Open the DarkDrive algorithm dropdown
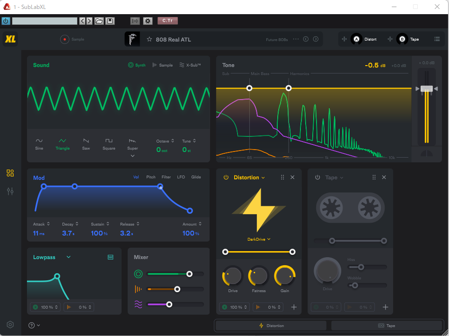The height and width of the screenshot is (336, 449). [259, 239]
